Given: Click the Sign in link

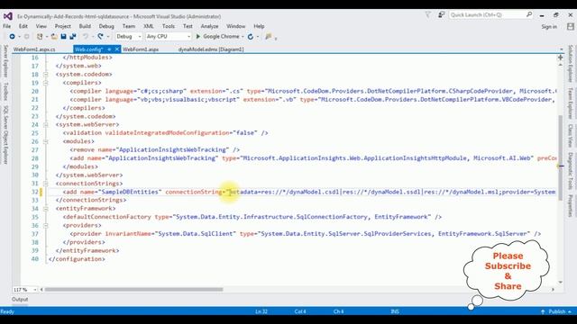Looking at the screenshot, I should tap(549, 26).
